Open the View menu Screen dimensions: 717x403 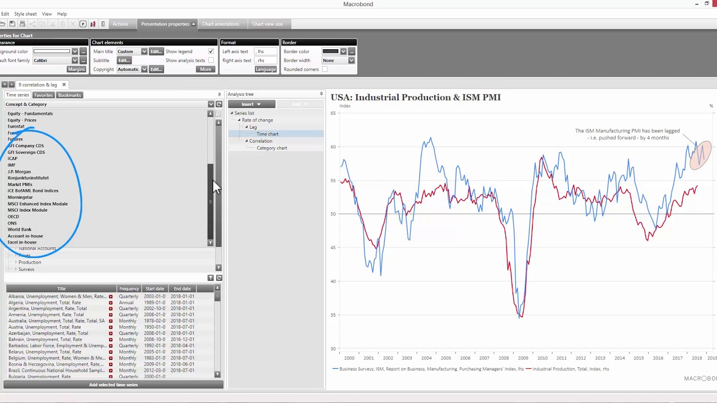click(x=47, y=14)
